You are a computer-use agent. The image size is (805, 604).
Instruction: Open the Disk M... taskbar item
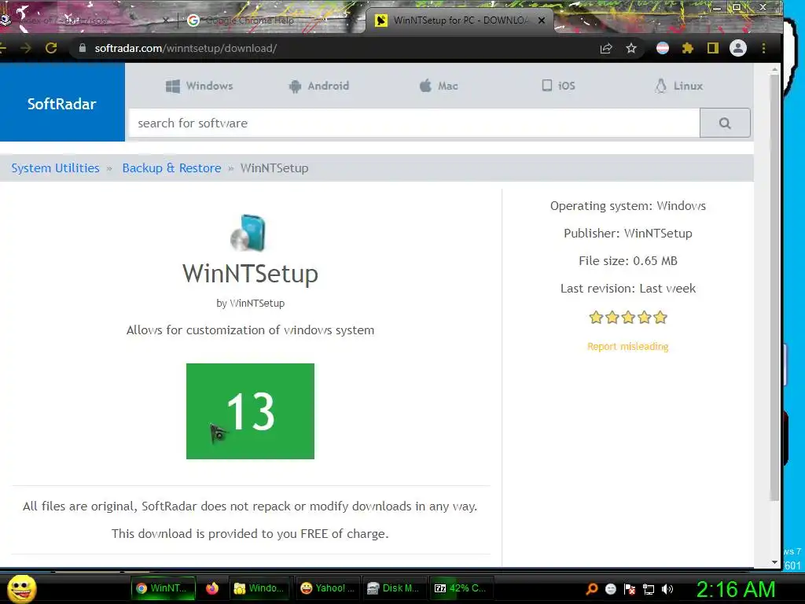[394, 588]
